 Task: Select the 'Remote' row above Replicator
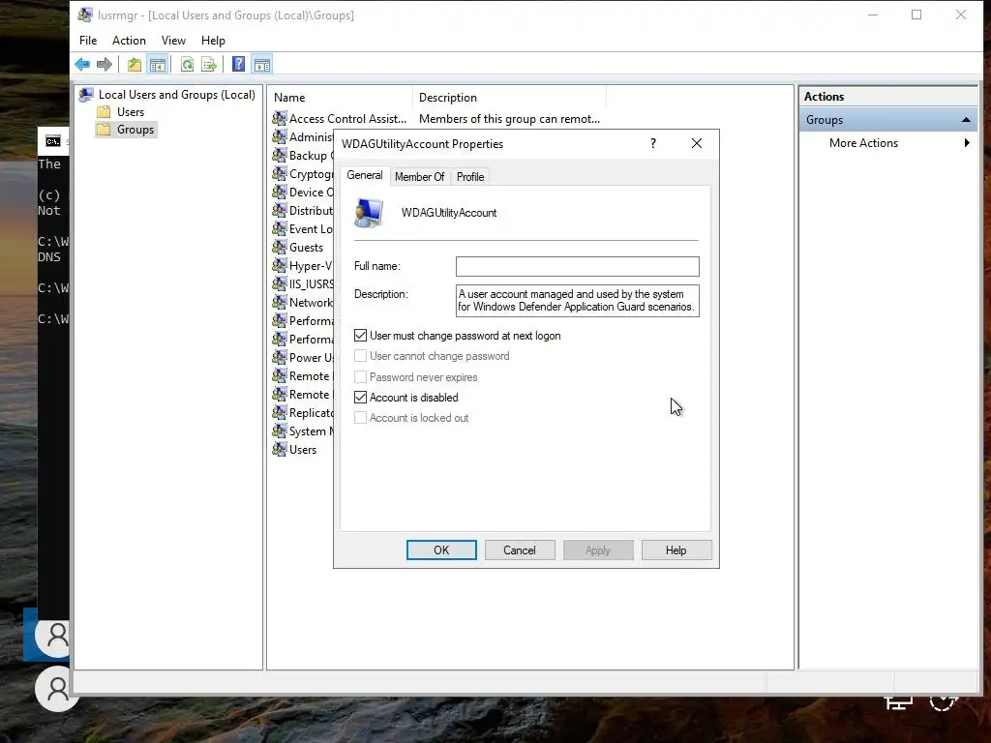point(302,395)
